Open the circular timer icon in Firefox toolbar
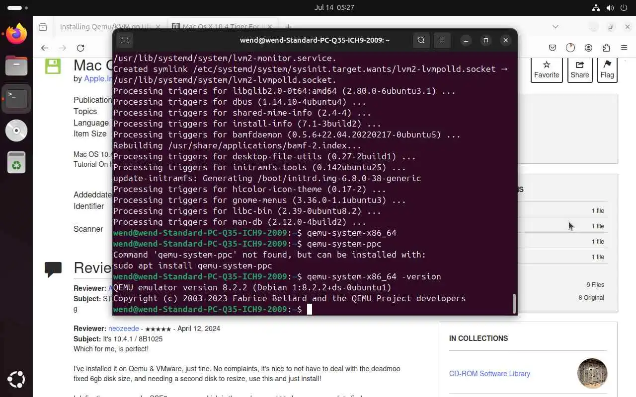Image resolution: width=636 pixels, height=397 pixels. [x=570, y=48]
